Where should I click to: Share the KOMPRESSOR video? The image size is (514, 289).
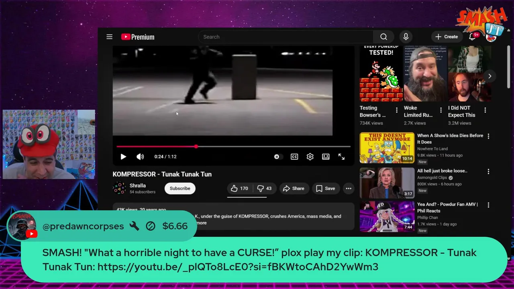click(294, 189)
